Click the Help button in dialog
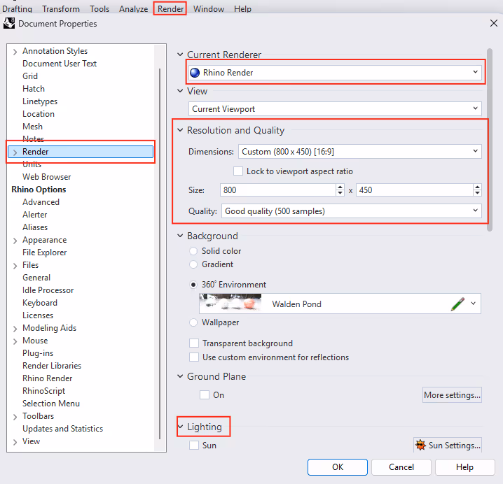 464,467
